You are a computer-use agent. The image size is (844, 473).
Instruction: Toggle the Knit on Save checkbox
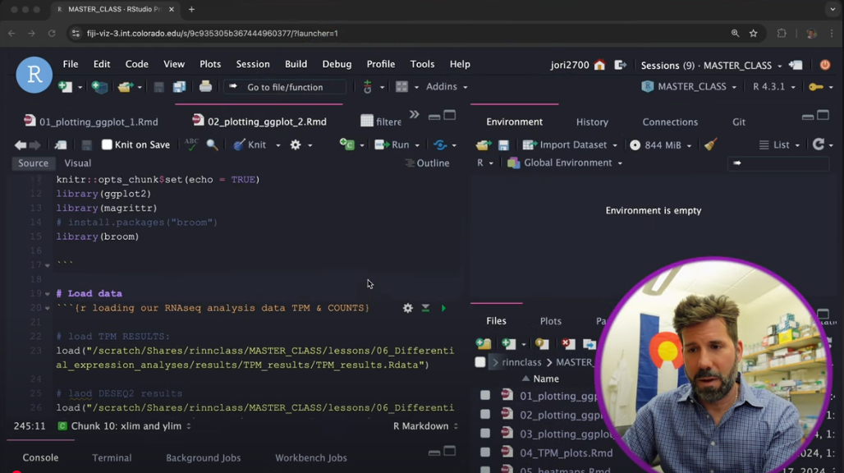(107, 145)
